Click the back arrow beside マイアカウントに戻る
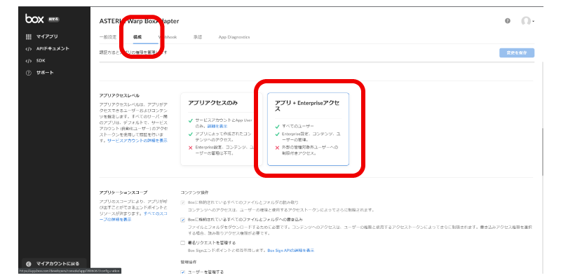The width and height of the screenshot is (561, 280). (28, 263)
